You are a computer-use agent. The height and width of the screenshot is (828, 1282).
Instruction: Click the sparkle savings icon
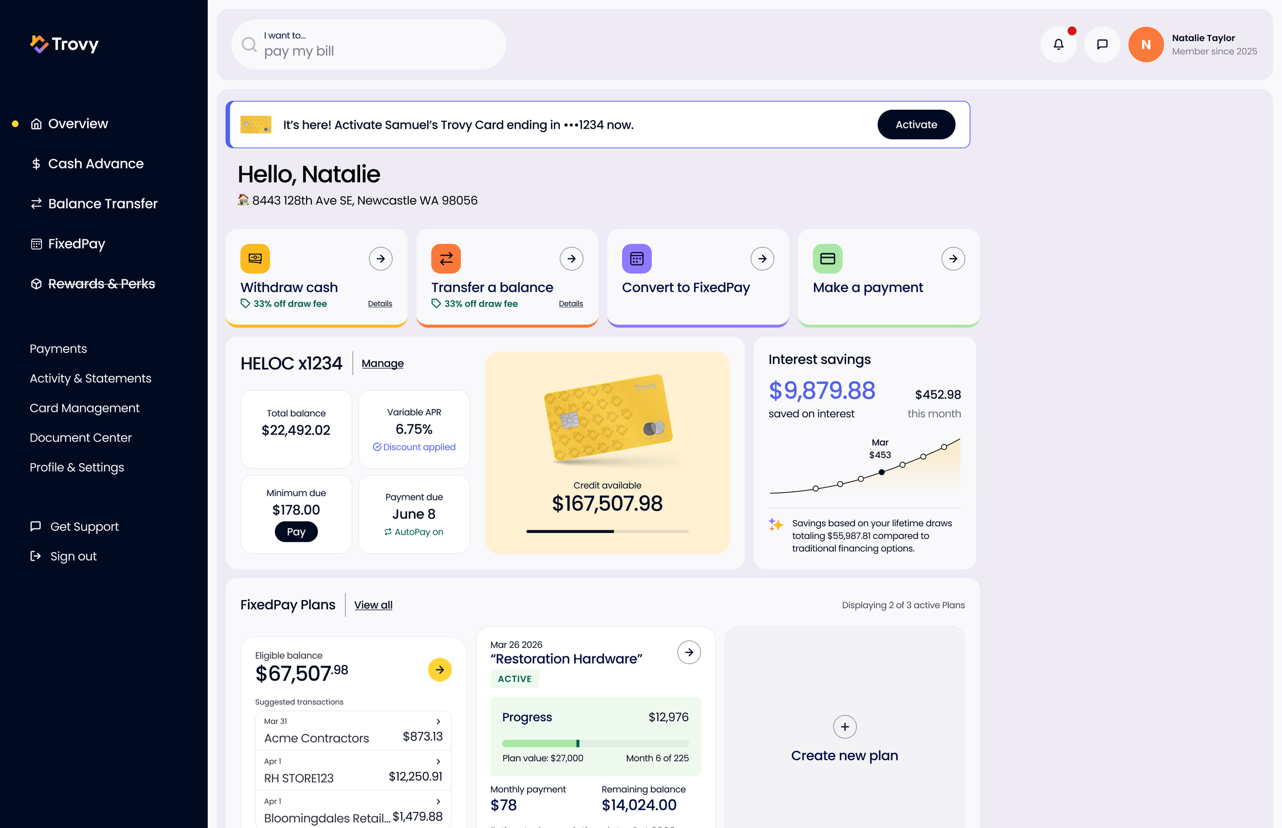(776, 524)
